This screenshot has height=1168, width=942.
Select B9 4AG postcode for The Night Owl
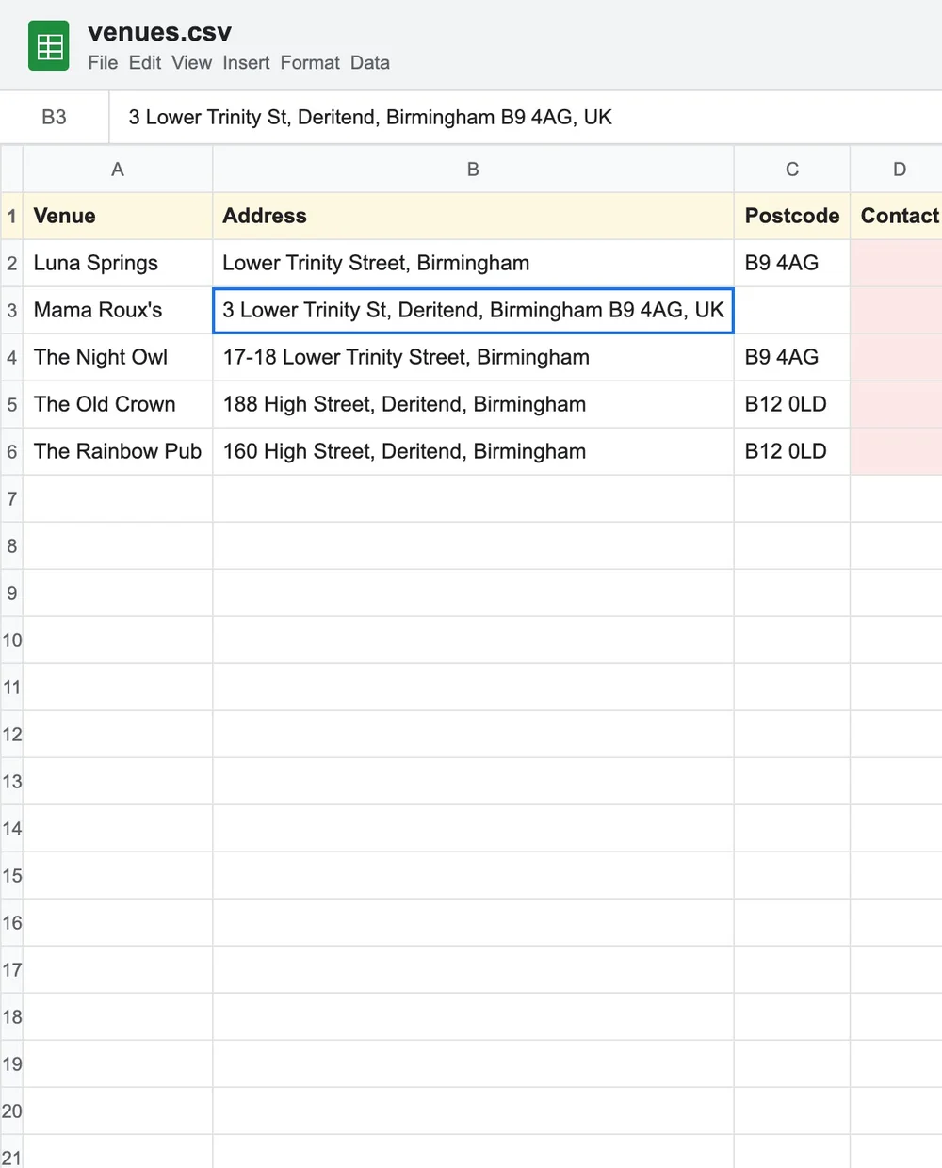coord(792,358)
